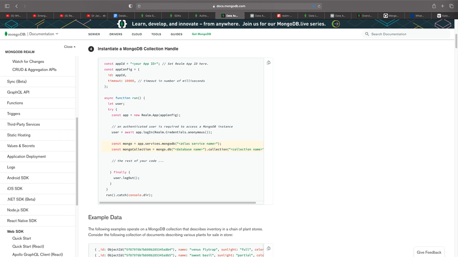Click the Safari share icon
Viewport: 458px width, 257px height.
pos(434,6)
